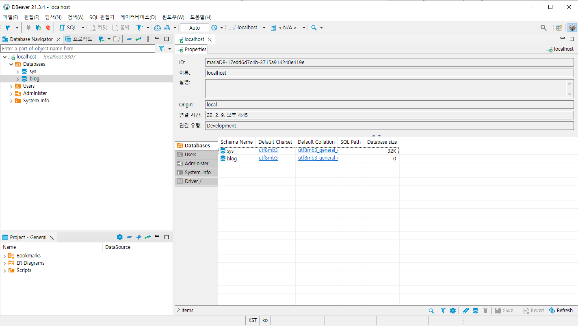Click the Refresh button
This screenshot has width=578, height=326.
click(561, 311)
